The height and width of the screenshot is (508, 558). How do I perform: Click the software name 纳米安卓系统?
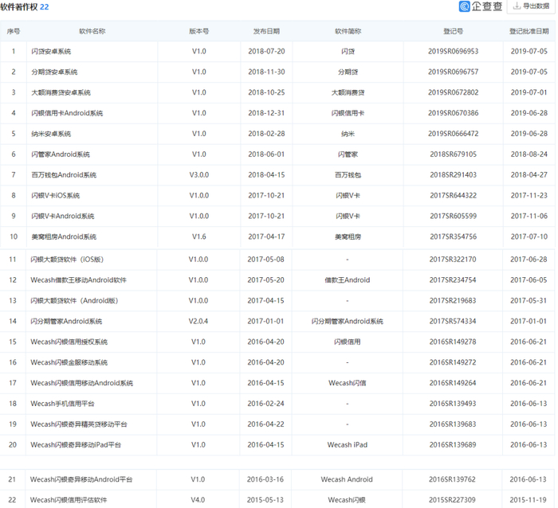coord(51,134)
